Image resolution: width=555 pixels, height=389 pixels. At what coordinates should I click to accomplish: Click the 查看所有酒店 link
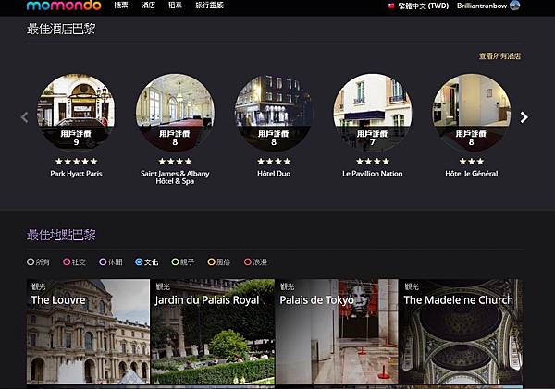click(499, 55)
